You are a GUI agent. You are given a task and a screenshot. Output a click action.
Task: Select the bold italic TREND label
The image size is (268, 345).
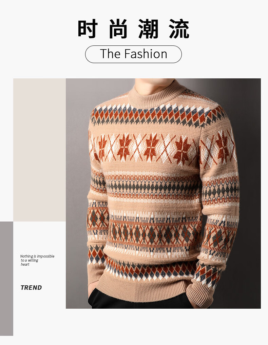pyautogui.click(x=31, y=288)
